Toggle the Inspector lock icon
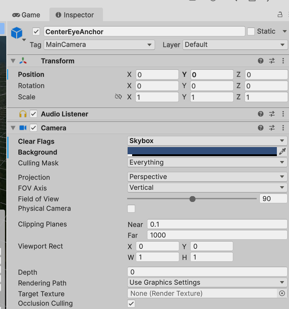This screenshot has height=309, width=289. coord(280,14)
